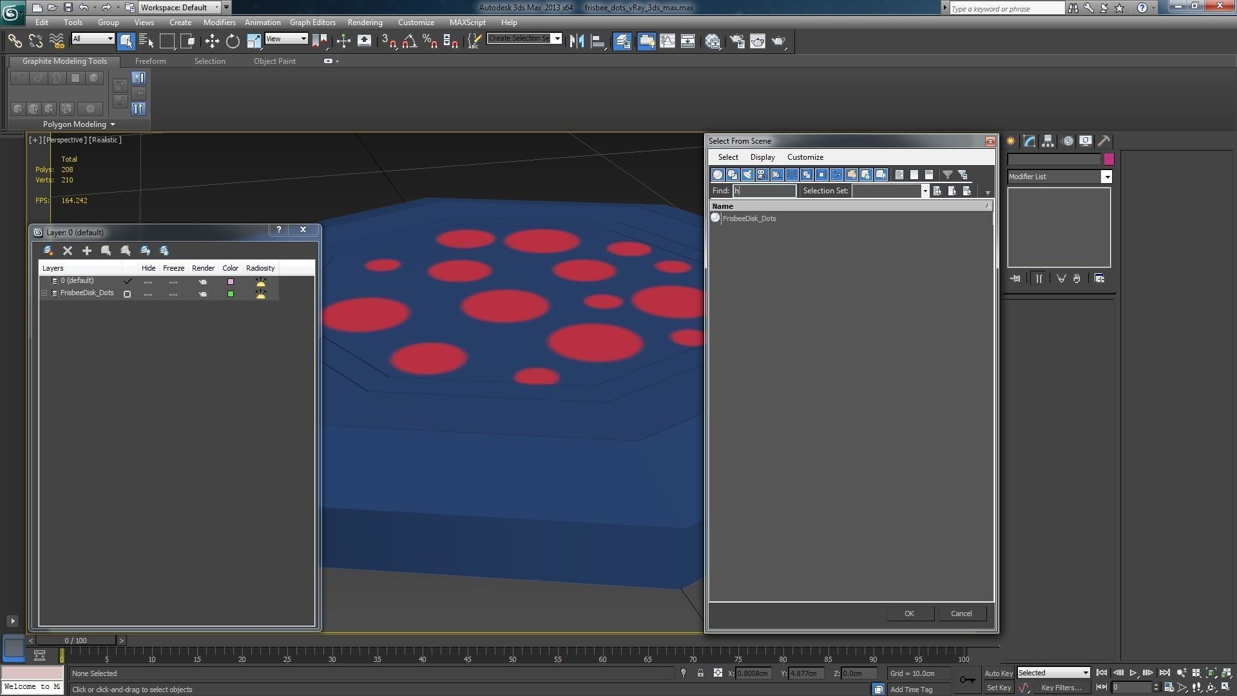Click the Find text field in Select From Scene

[764, 191]
